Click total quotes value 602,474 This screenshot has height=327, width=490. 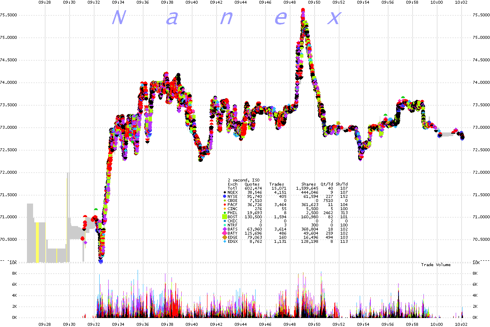pyautogui.click(x=253, y=188)
